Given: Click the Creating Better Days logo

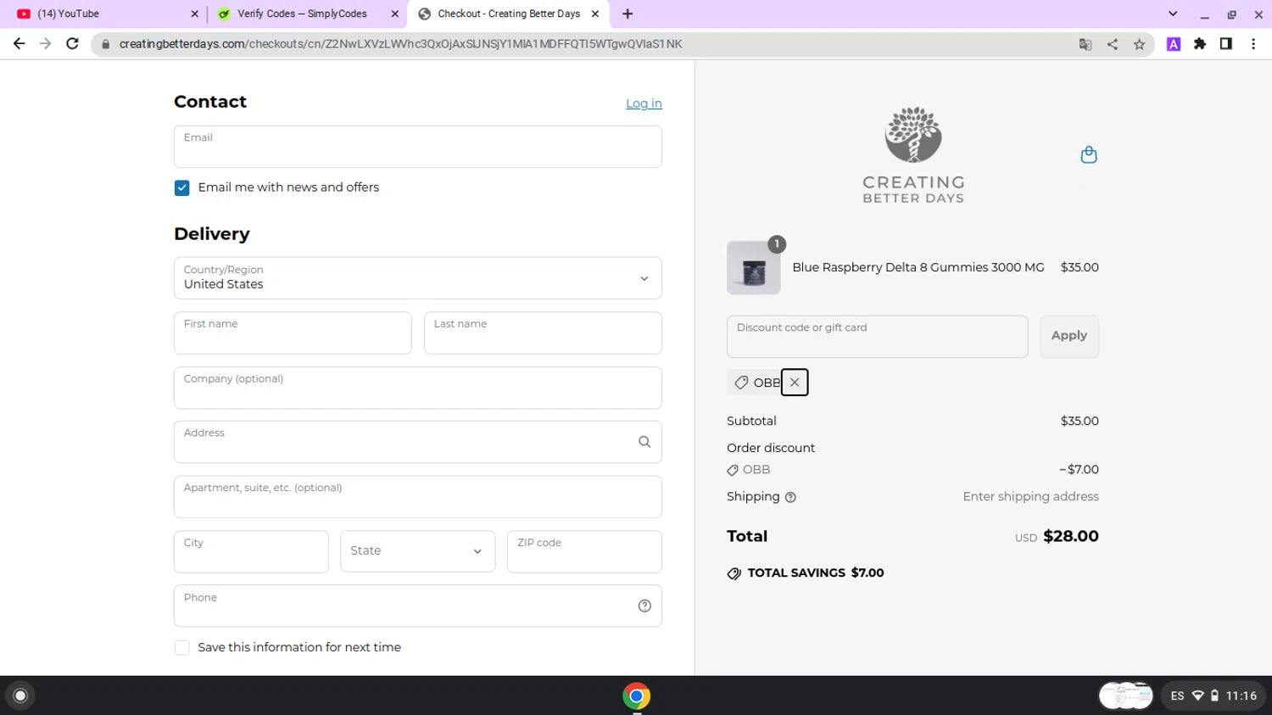Looking at the screenshot, I should coord(913,155).
